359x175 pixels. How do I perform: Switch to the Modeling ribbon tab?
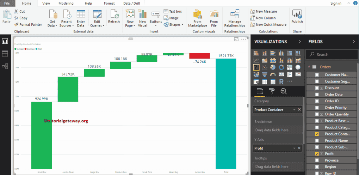tap(66, 3)
